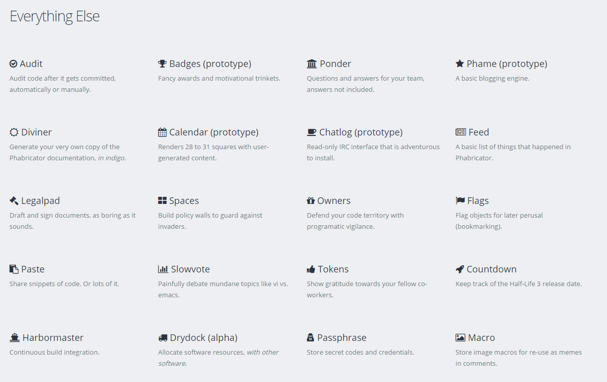Open the Macro title
The width and height of the screenshot is (607, 382).
tap(481, 337)
